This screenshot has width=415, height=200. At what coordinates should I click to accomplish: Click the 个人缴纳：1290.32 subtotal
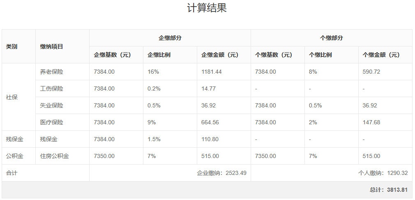[x=383, y=173]
